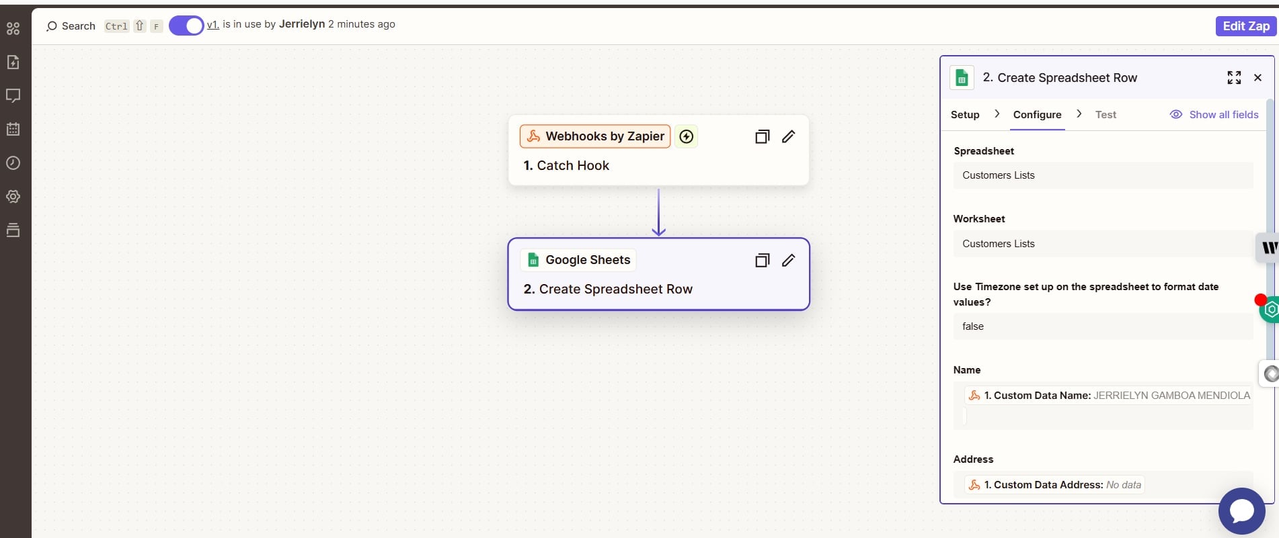Image resolution: width=1279 pixels, height=538 pixels.
Task: Open the calendar icon in sidebar
Action: coord(13,129)
